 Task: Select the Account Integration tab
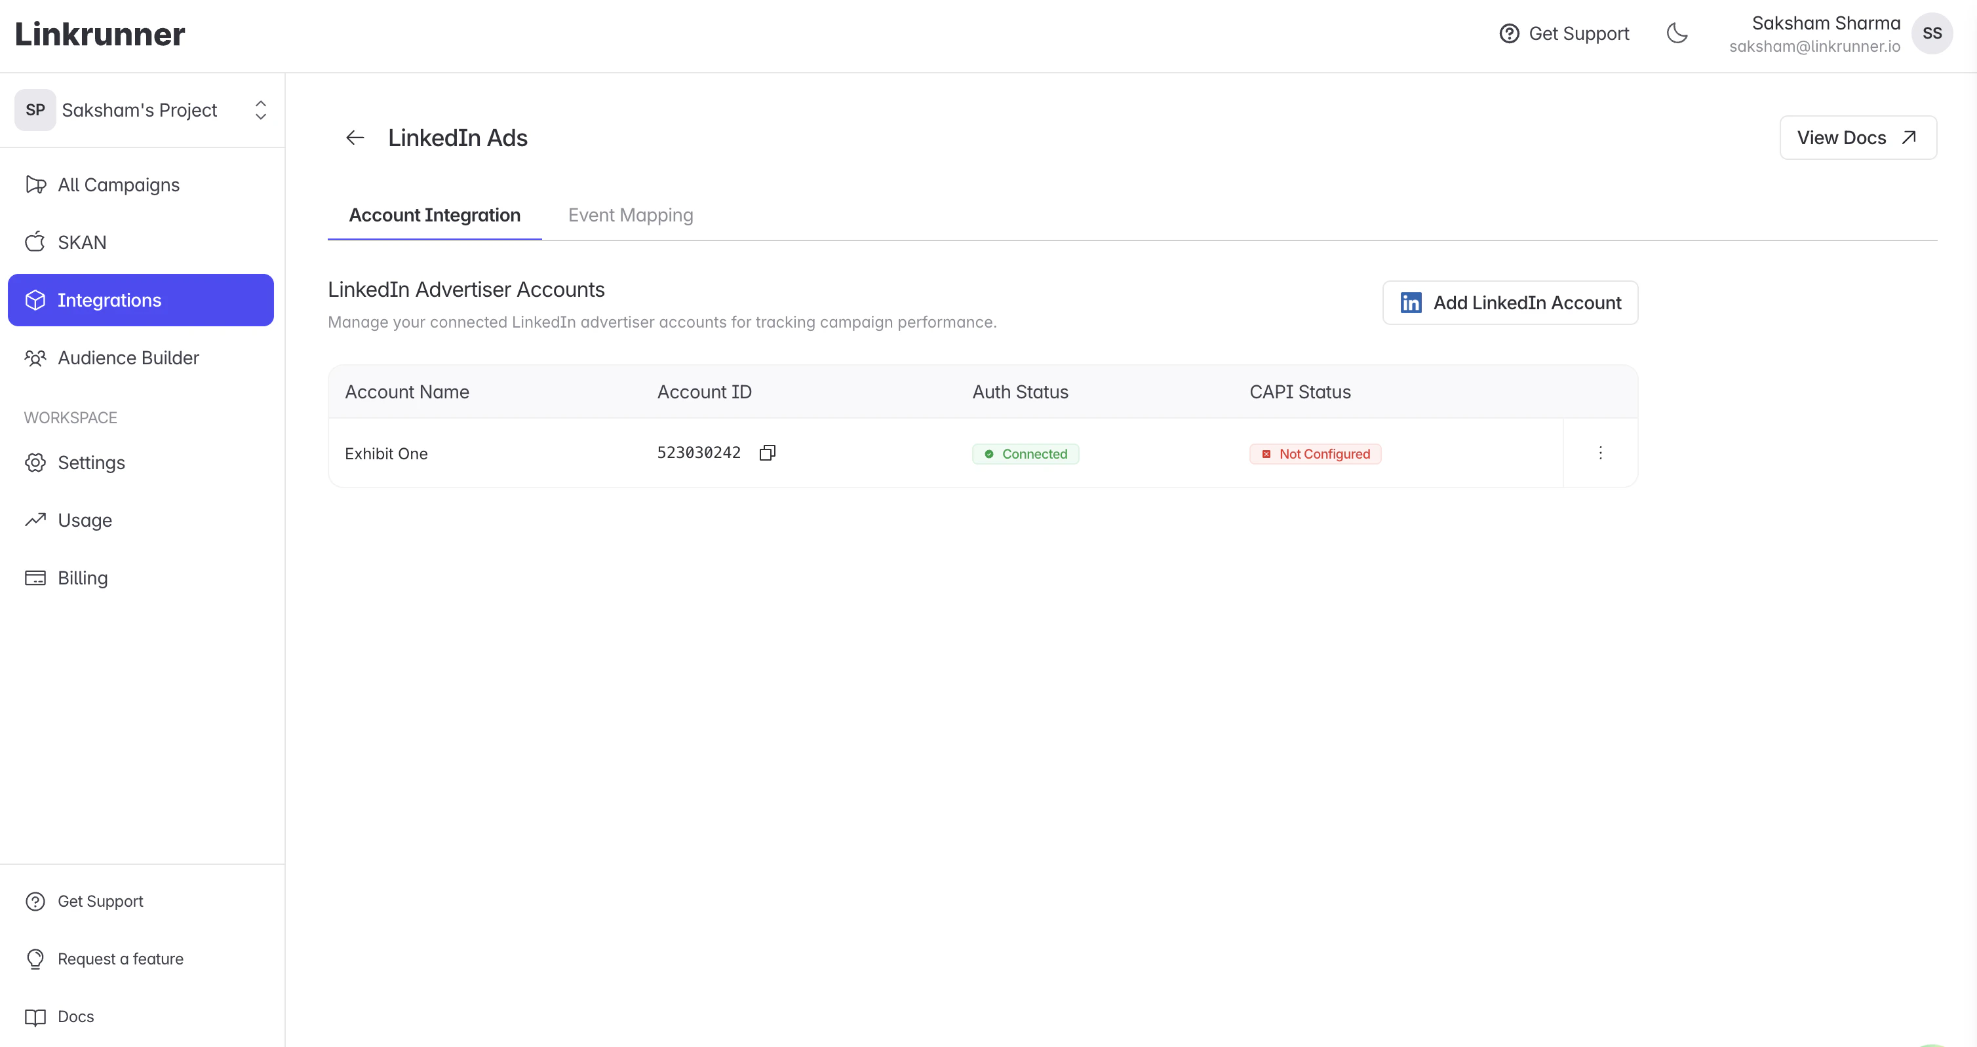tap(434, 216)
